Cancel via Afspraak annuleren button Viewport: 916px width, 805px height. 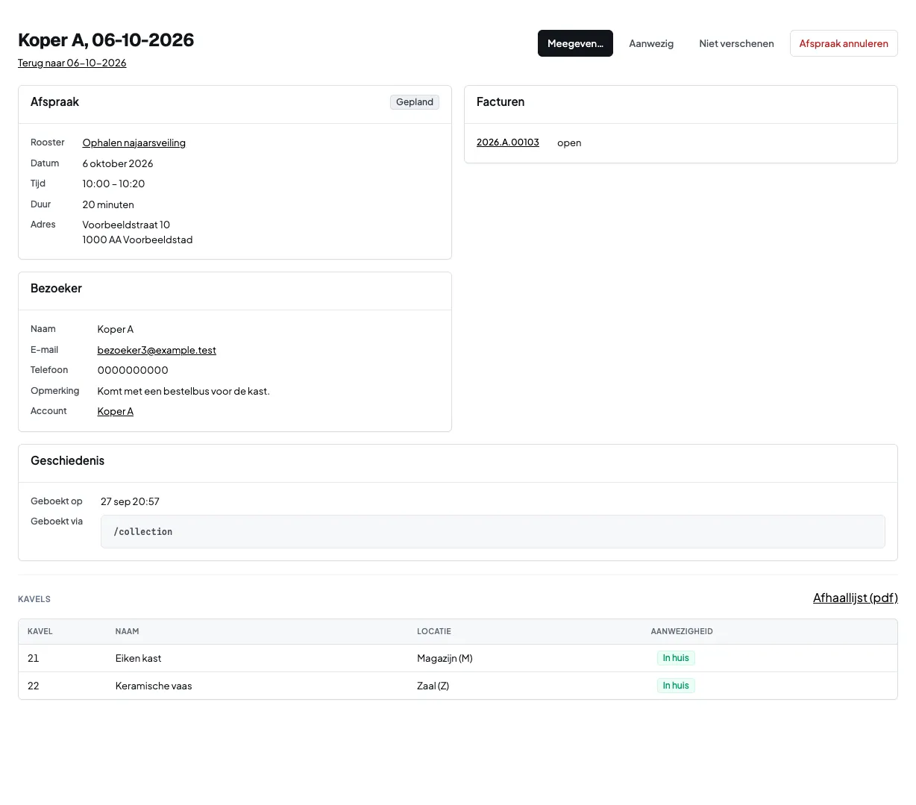tap(844, 43)
